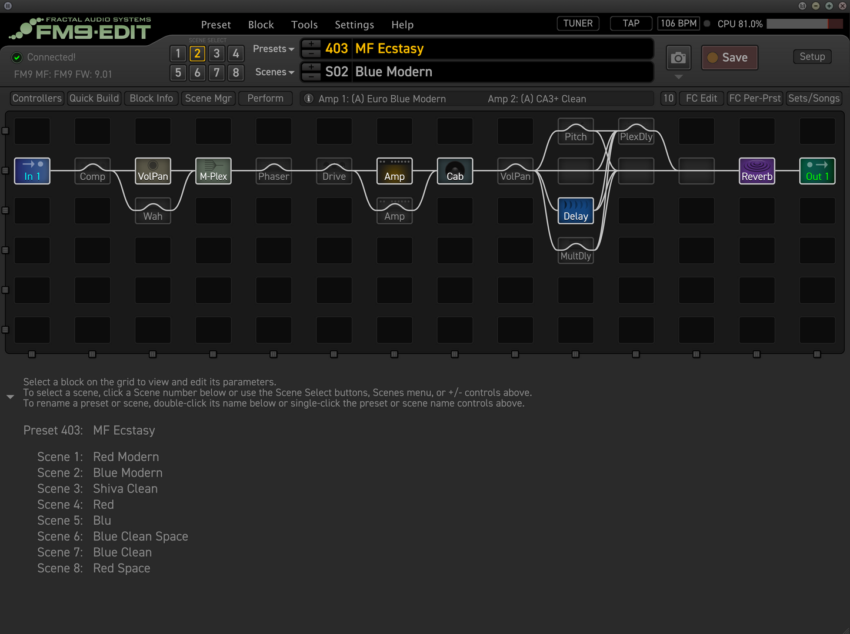Open the Presets dropdown
Viewport: 850px width, 634px height.
[x=272, y=49]
